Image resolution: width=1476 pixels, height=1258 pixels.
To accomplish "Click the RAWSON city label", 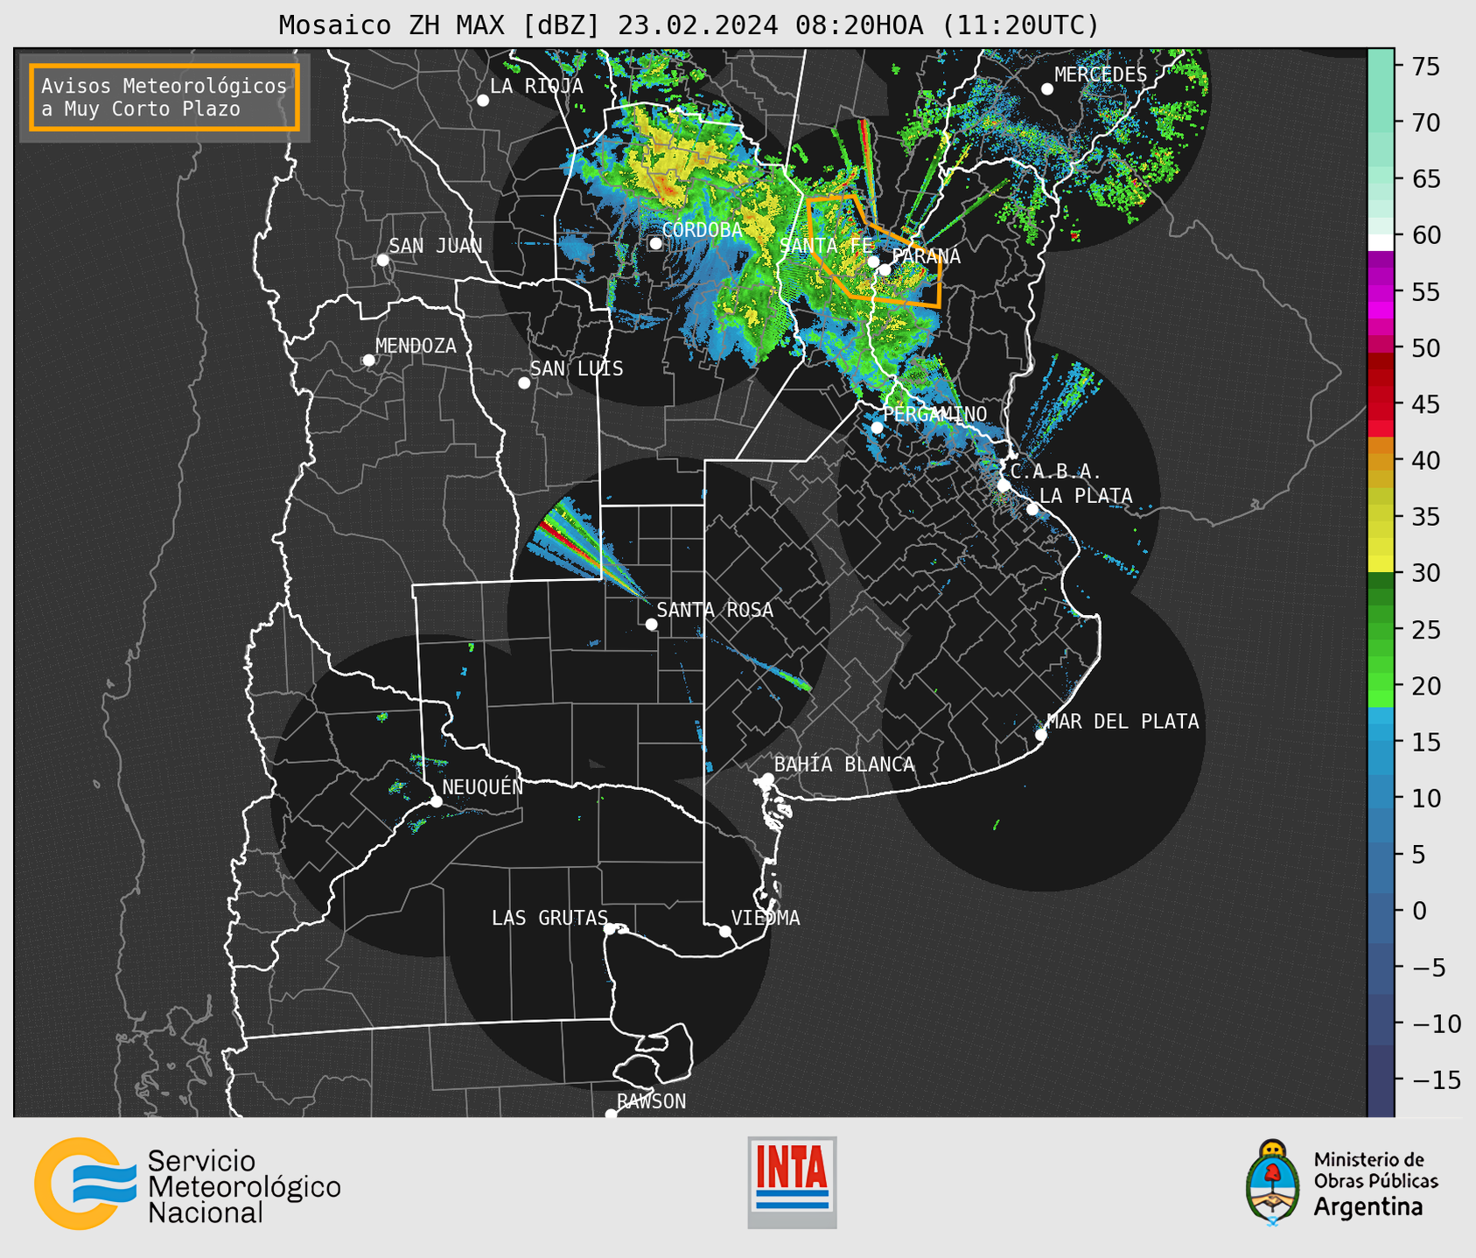I will coord(652,1101).
